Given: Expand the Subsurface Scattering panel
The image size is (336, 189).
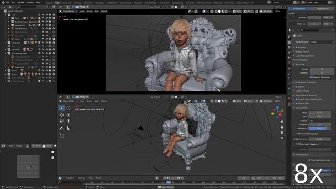Looking at the screenshot, I should [x=306, y=95].
